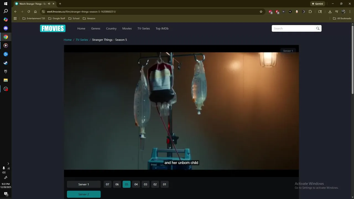The image size is (354, 199).
Task: Open Google Stuff bookmark folder
Action: (x=56, y=19)
